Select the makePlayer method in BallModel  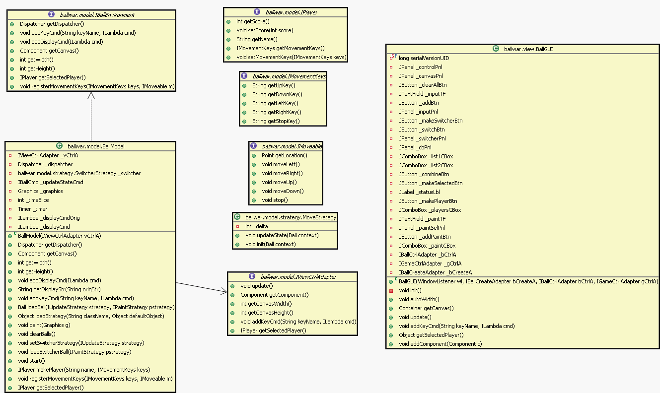(x=83, y=370)
